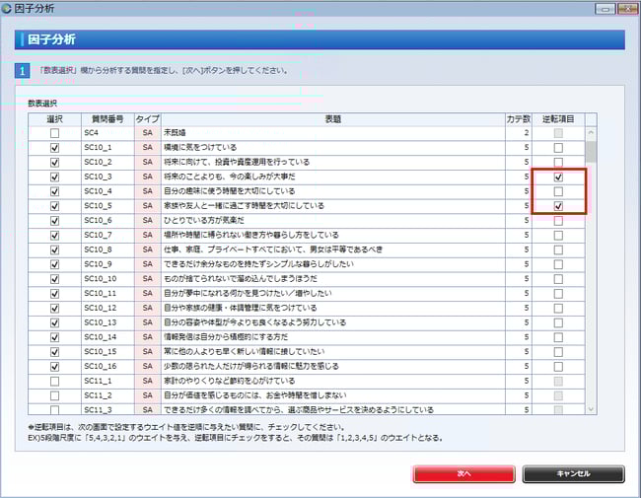The image size is (641, 498).
Task: Uncheck selection box for SC10_13
Action: [54, 322]
